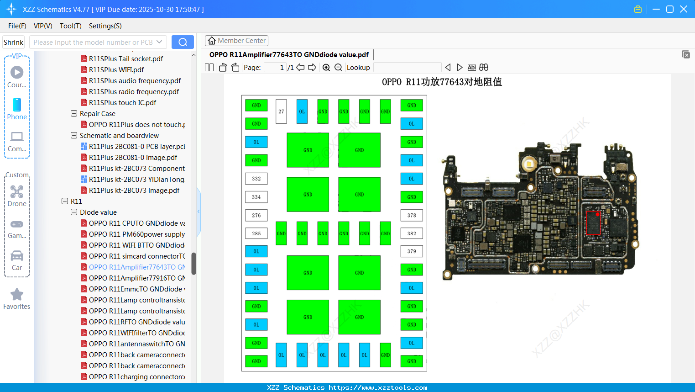The width and height of the screenshot is (695, 392).
Task: Select the Phone category
Action: pyautogui.click(x=17, y=109)
